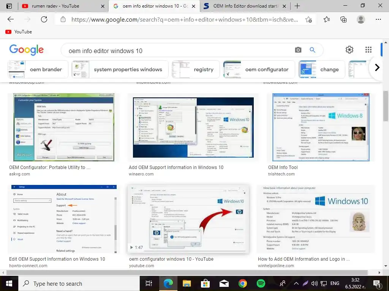Image resolution: width=389 pixels, height=291 pixels.
Task: Open OEM Info Tool trishtech image
Action: coord(321,127)
